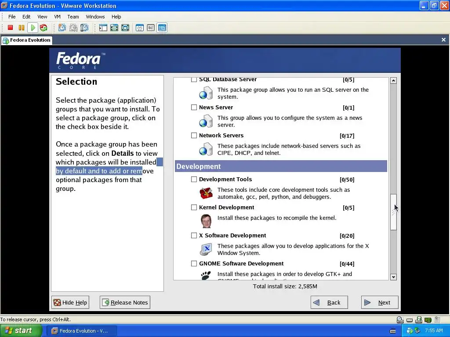Click the red Power Off button
The height and width of the screenshot is (337, 450).
[x=11, y=28]
